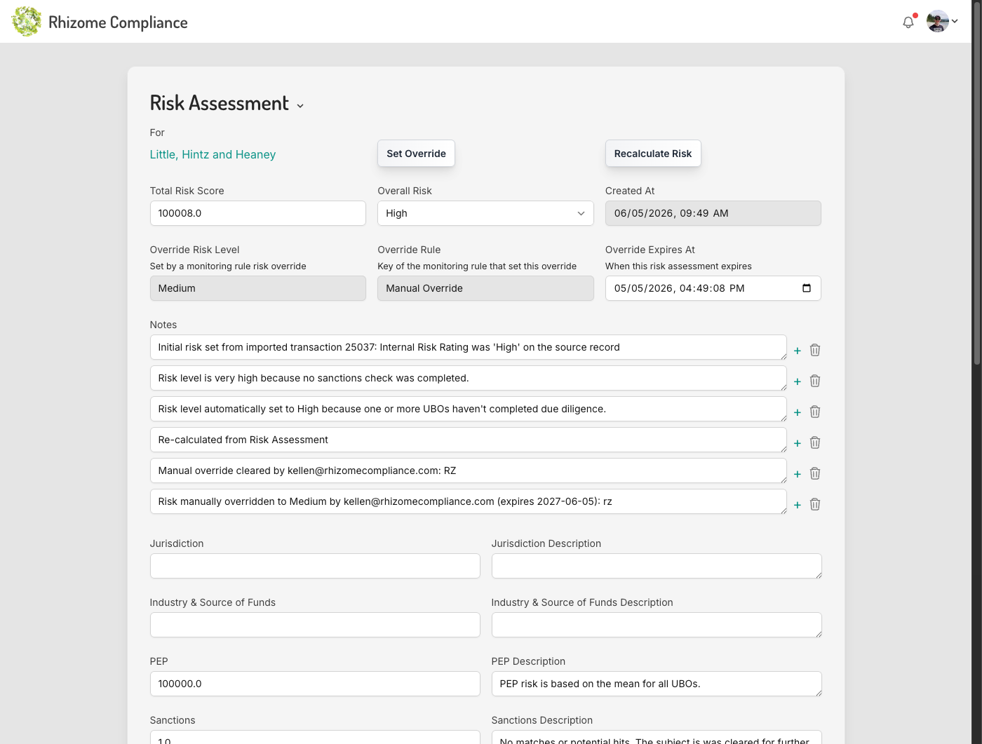Edit the 'Manual override cleared by kellen' note

(x=468, y=471)
